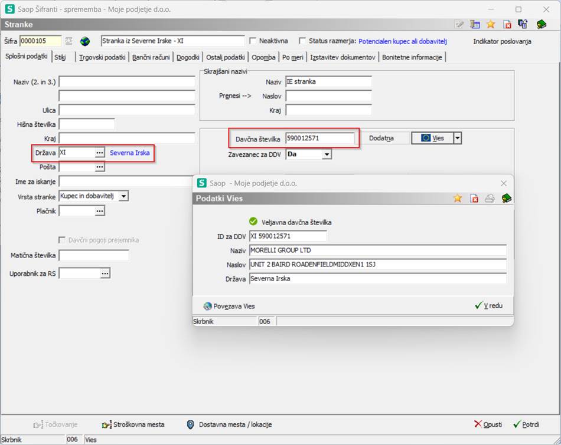Click the Vies check button
Screen dimensions: 561x445
click(432, 138)
